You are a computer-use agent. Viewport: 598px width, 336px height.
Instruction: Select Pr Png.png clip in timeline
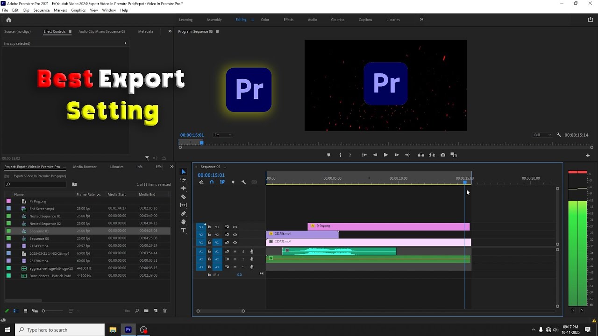388,227
